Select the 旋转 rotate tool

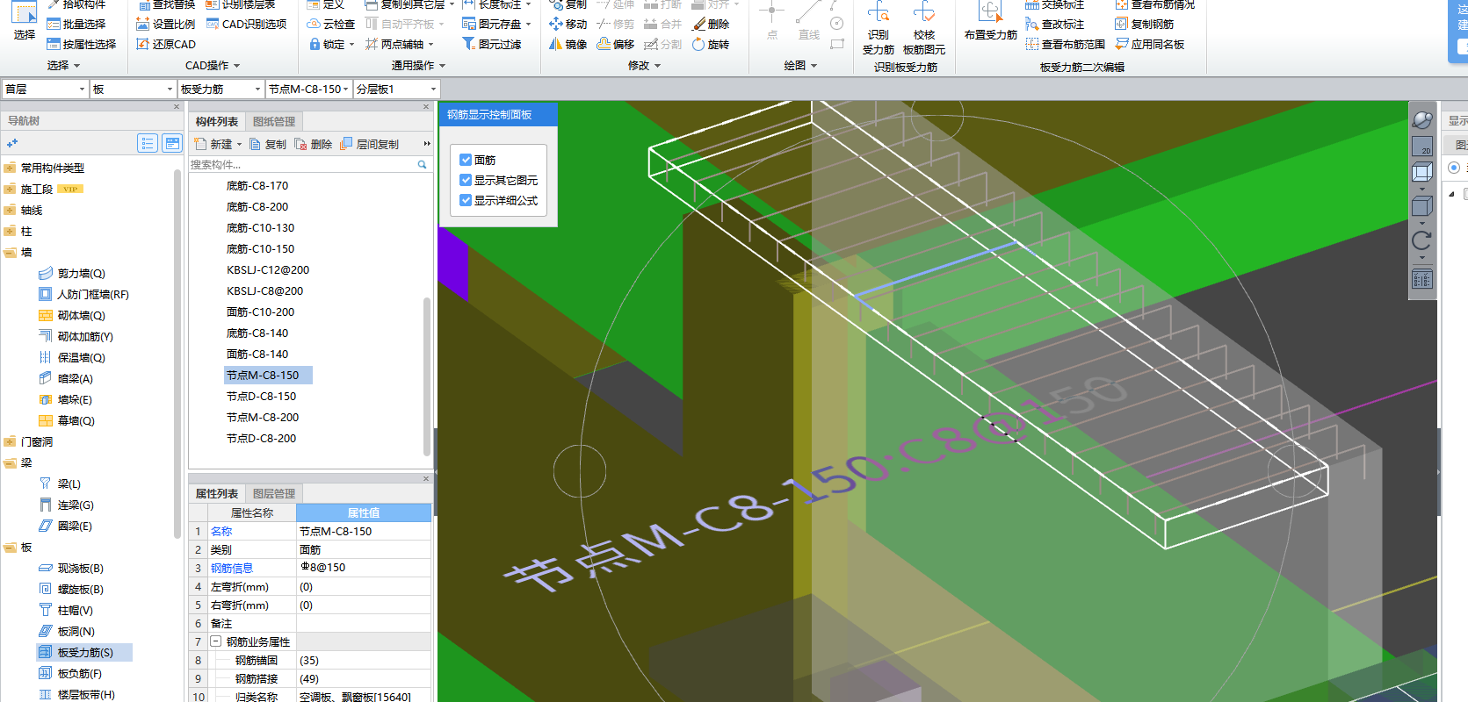(710, 44)
